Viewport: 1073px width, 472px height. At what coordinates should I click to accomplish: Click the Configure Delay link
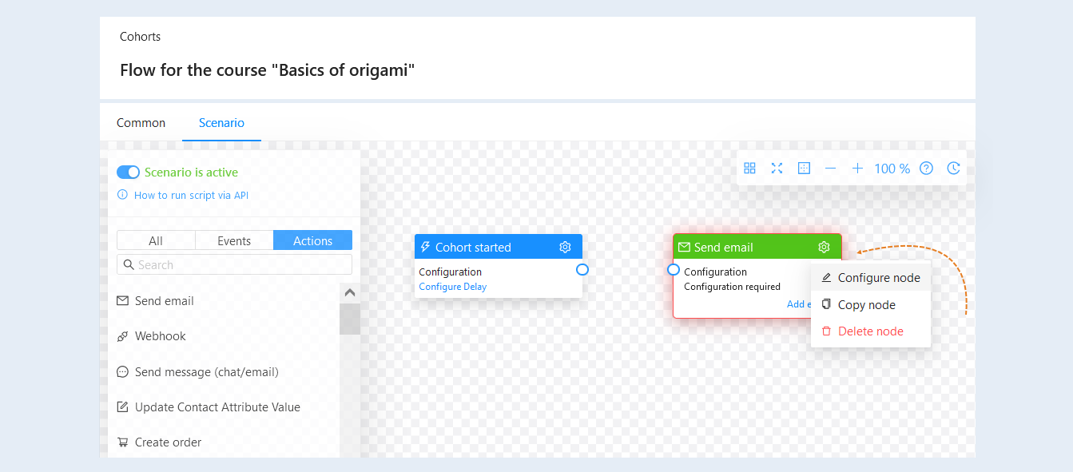point(452,287)
